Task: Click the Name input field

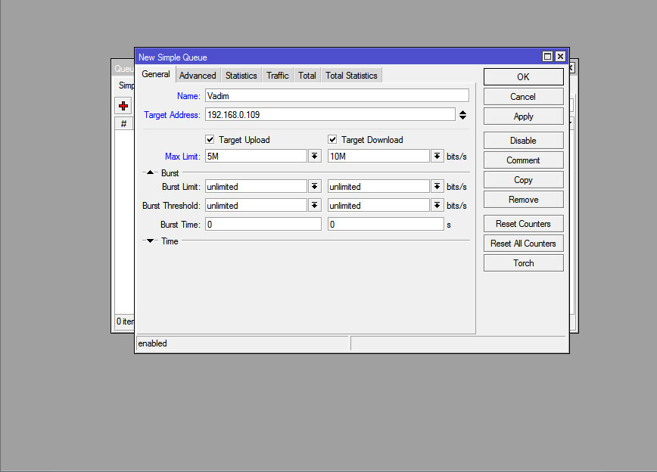Action: pyautogui.click(x=337, y=96)
